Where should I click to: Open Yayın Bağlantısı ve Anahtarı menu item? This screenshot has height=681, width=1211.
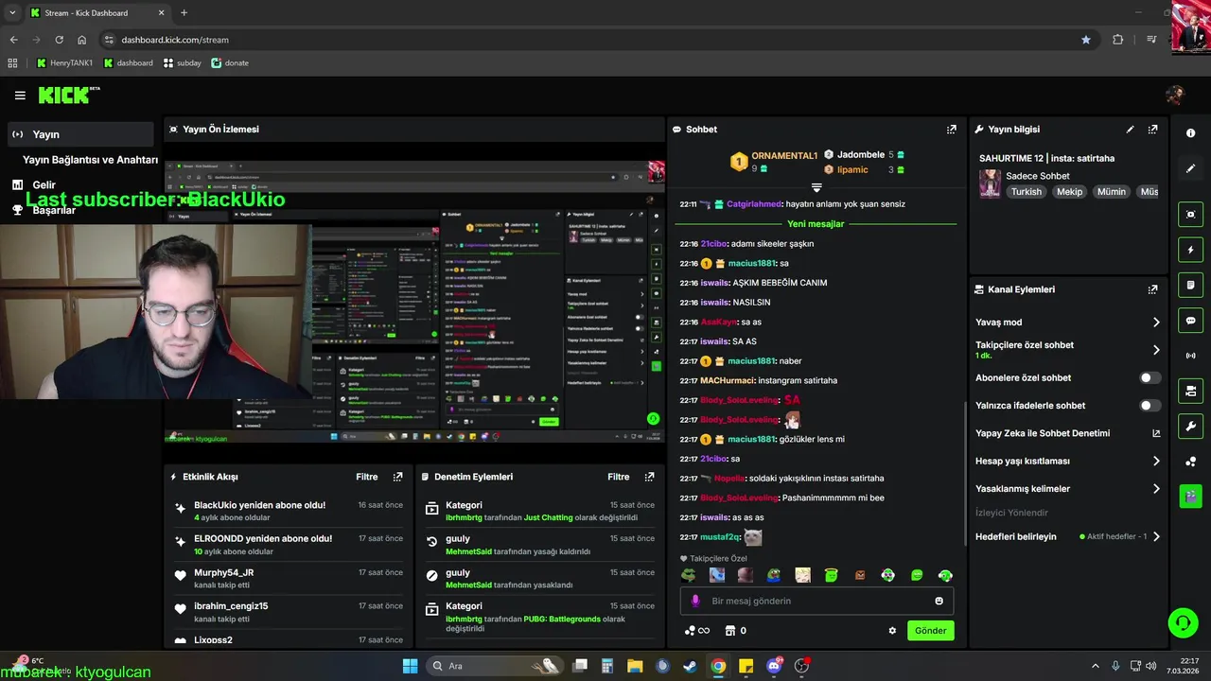coord(90,160)
